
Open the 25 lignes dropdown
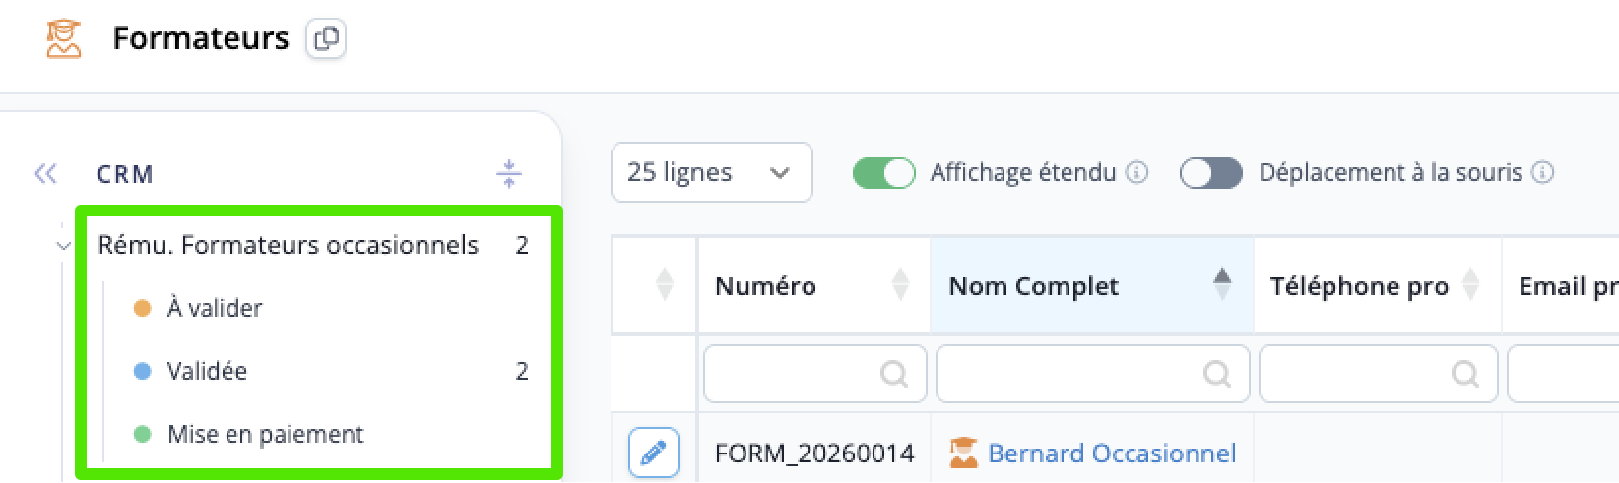(x=712, y=173)
